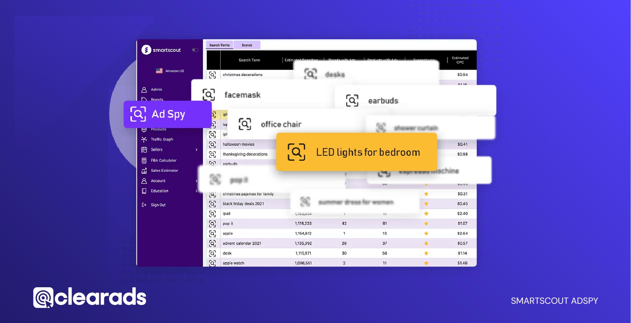Open the Traffic Graph sidebar icon
Screen dimensions: 631x323
[144, 140]
